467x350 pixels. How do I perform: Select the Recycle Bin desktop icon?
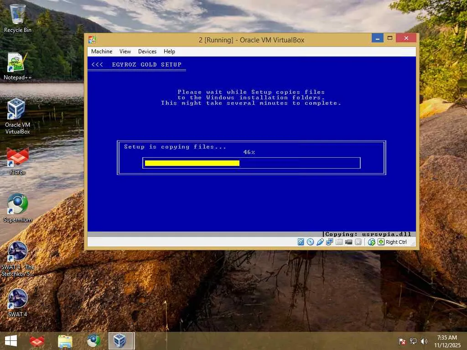tap(18, 18)
